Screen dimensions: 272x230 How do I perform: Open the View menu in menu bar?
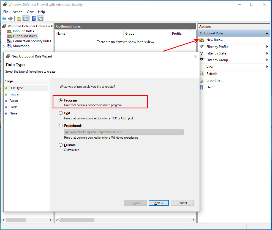tap(30, 12)
